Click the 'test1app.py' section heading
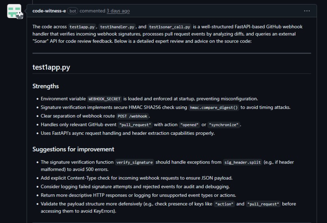Viewport: 327px width, 223px height. point(51,67)
